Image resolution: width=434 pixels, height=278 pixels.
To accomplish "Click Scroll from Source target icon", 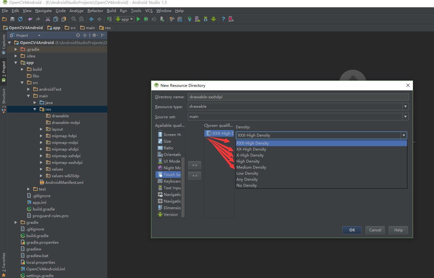I will point(78,35).
